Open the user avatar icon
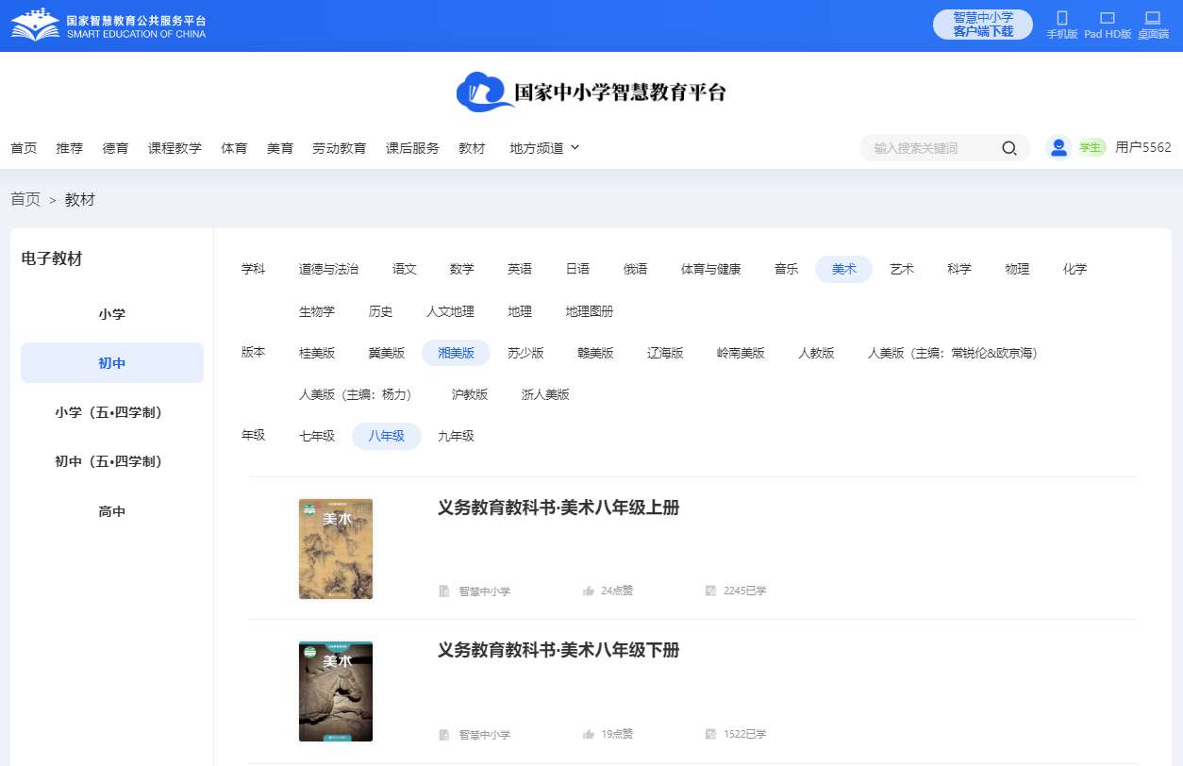The width and height of the screenshot is (1183, 766). (x=1058, y=147)
